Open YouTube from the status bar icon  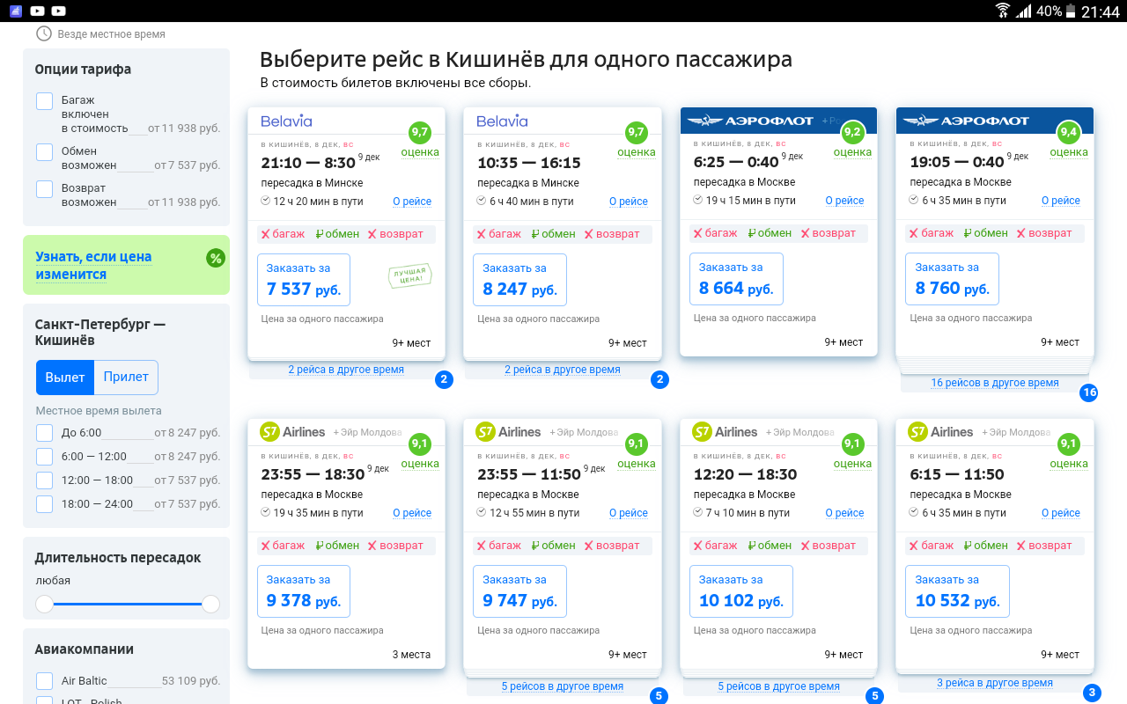(35, 11)
